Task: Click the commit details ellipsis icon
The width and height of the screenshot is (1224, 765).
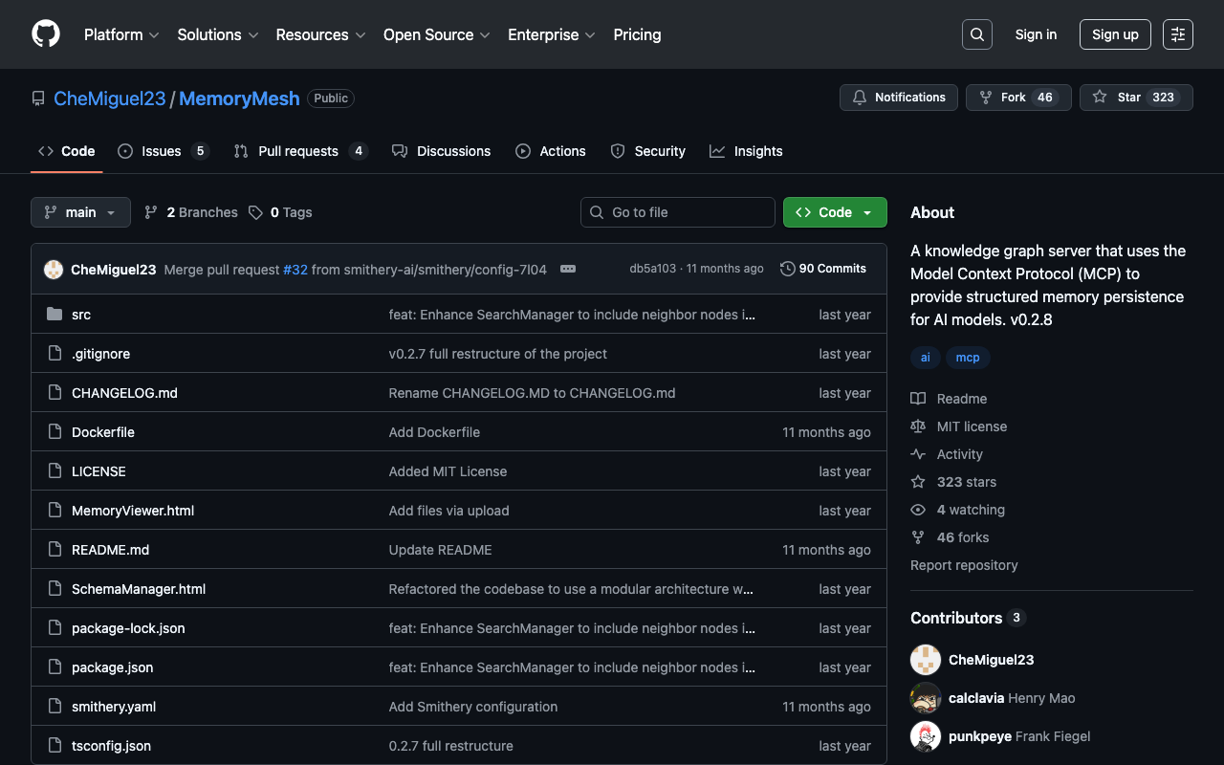Action: (x=568, y=269)
